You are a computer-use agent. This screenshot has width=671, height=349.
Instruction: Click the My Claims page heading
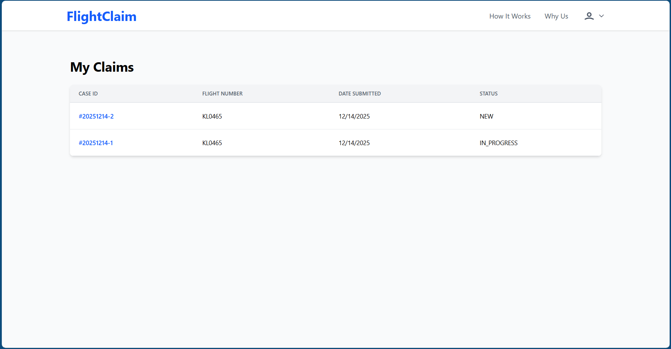coord(102,67)
